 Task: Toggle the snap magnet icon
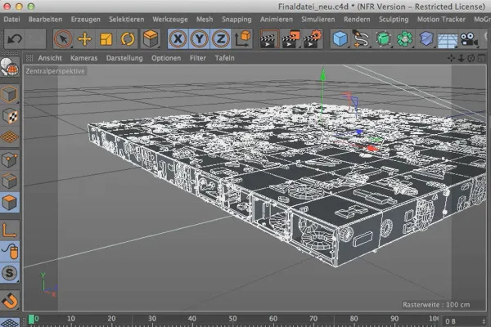(10, 301)
